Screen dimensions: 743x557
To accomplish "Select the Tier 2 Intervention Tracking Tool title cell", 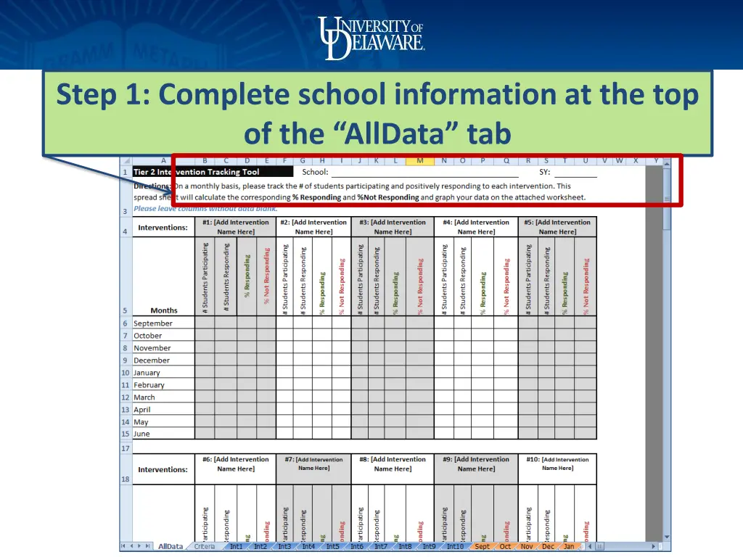I will pos(213,172).
